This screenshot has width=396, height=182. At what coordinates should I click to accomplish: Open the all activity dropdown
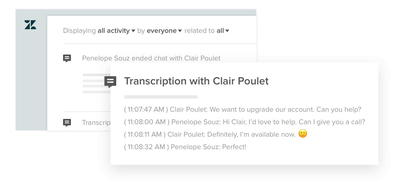(x=116, y=31)
